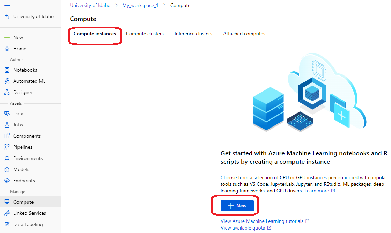Open the Attached computes tab
Screen dimensions: 391x233
(244, 34)
